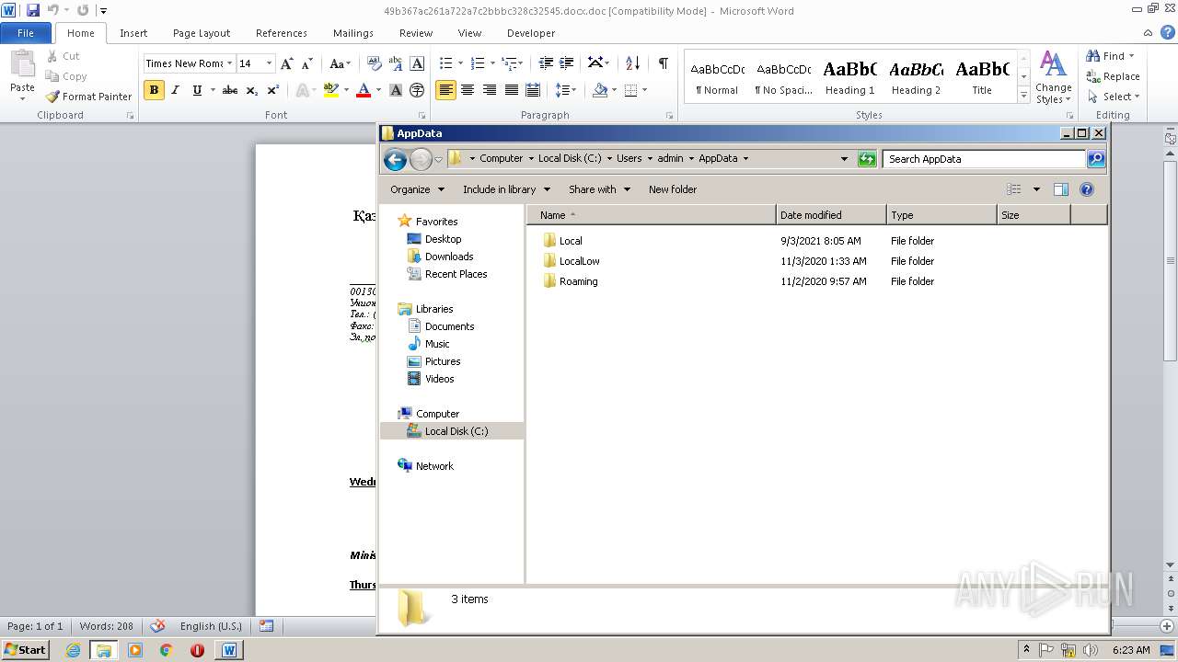Screen dimensions: 1178x662
Task: Apply the font color swatch
Action: [364, 90]
